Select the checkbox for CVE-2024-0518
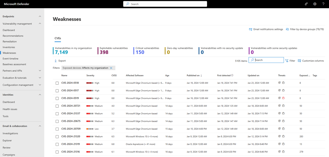 coord(57,83)
